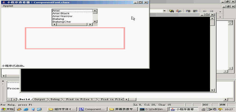The height and width of the screenshot is (112, 236).
Task: Click Ln 8, Col 20 status field
Action: (159, 105)
